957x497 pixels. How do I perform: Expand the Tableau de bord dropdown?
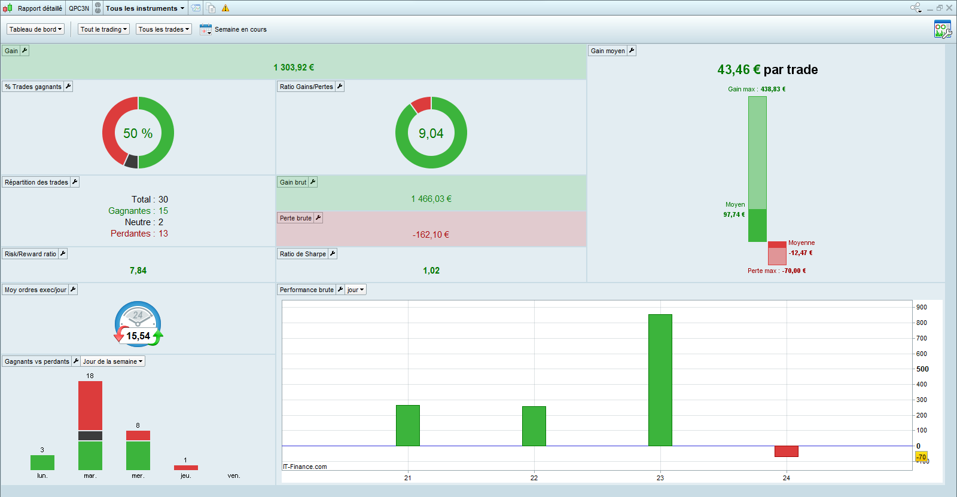tap(35, 29)
